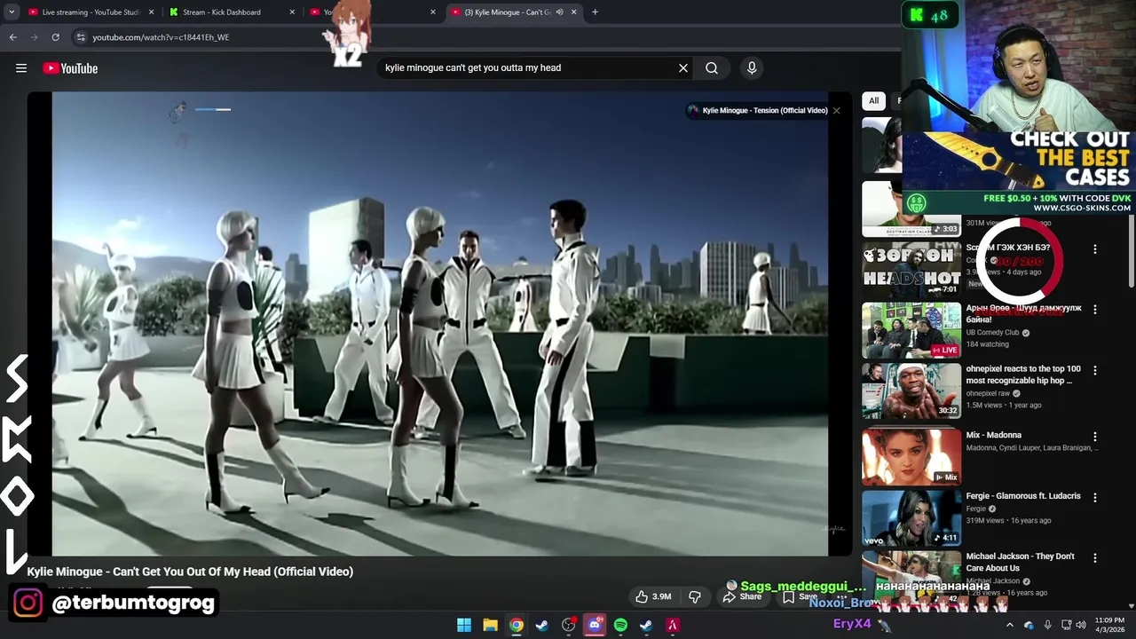Open more options for Michael Jackson video
The width and height of the screenshot is (1136, 639).
click(1095, 558)
